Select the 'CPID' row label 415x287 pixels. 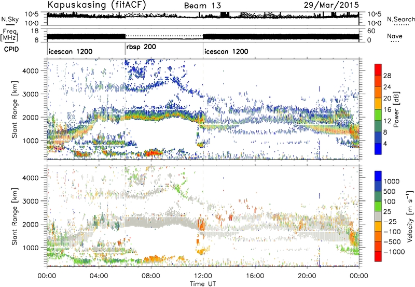(11, 49)
